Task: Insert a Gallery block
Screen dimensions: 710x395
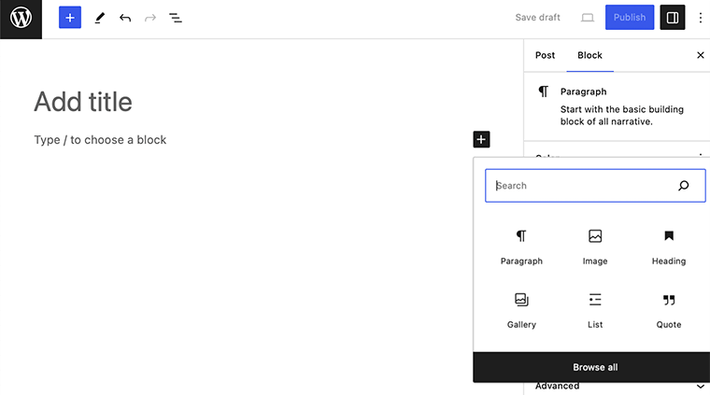Action: coord(521,311)
